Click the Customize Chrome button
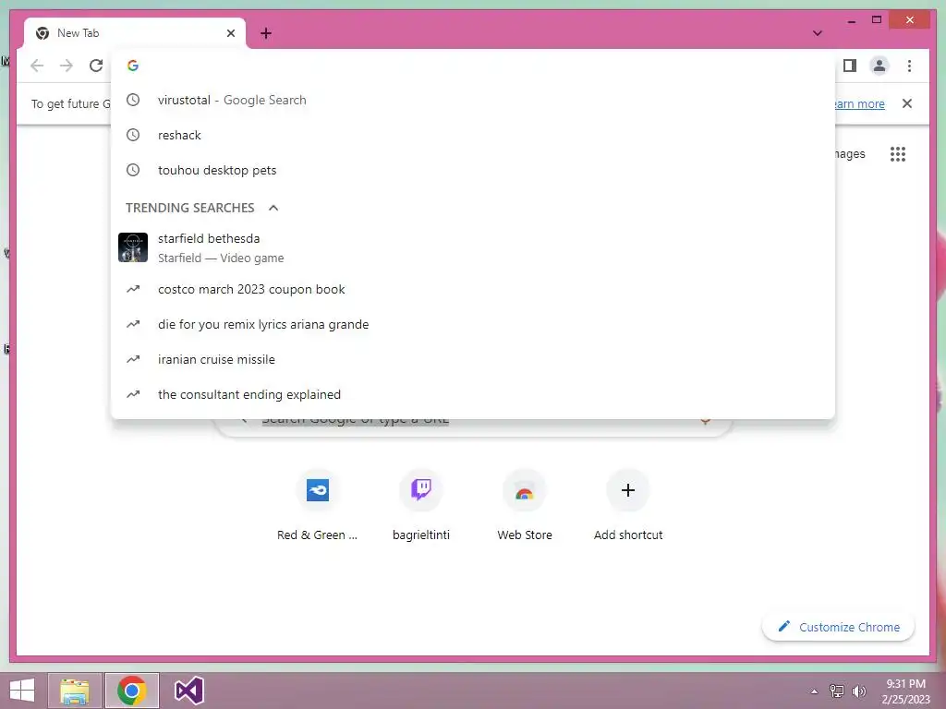Viewport: 946px width, 709px height. (839, 627)
